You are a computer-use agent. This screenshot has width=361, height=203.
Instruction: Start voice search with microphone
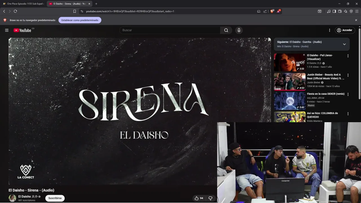pyautogui.click(x=239, y=30)
